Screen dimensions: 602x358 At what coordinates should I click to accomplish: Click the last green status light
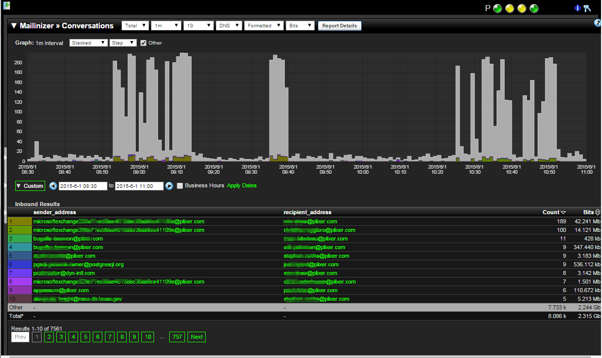(x=534, y=9)
